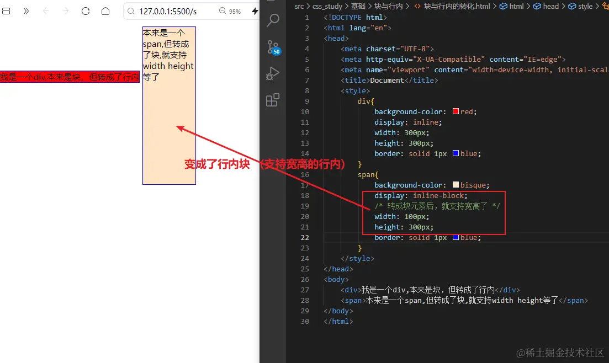Viewport: 609px width, 363px height.
Task: Click the bisque span box in the browser page
Action: (x=169, y=105)
